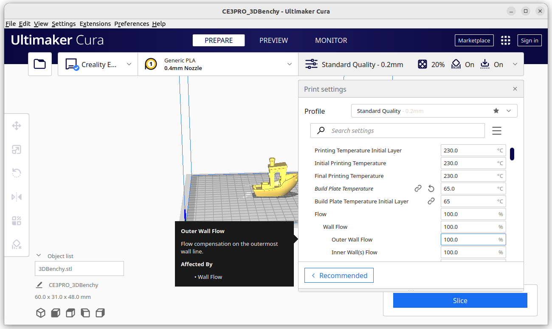Viewport: 552px width, 329px height.
Task: Open the Settings menu
Action: [64, 24]
